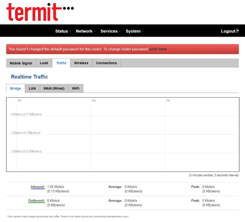The height and width of the screenshot is (222, 245).
Task: Open the Connections tab
Action: [106, 63]
